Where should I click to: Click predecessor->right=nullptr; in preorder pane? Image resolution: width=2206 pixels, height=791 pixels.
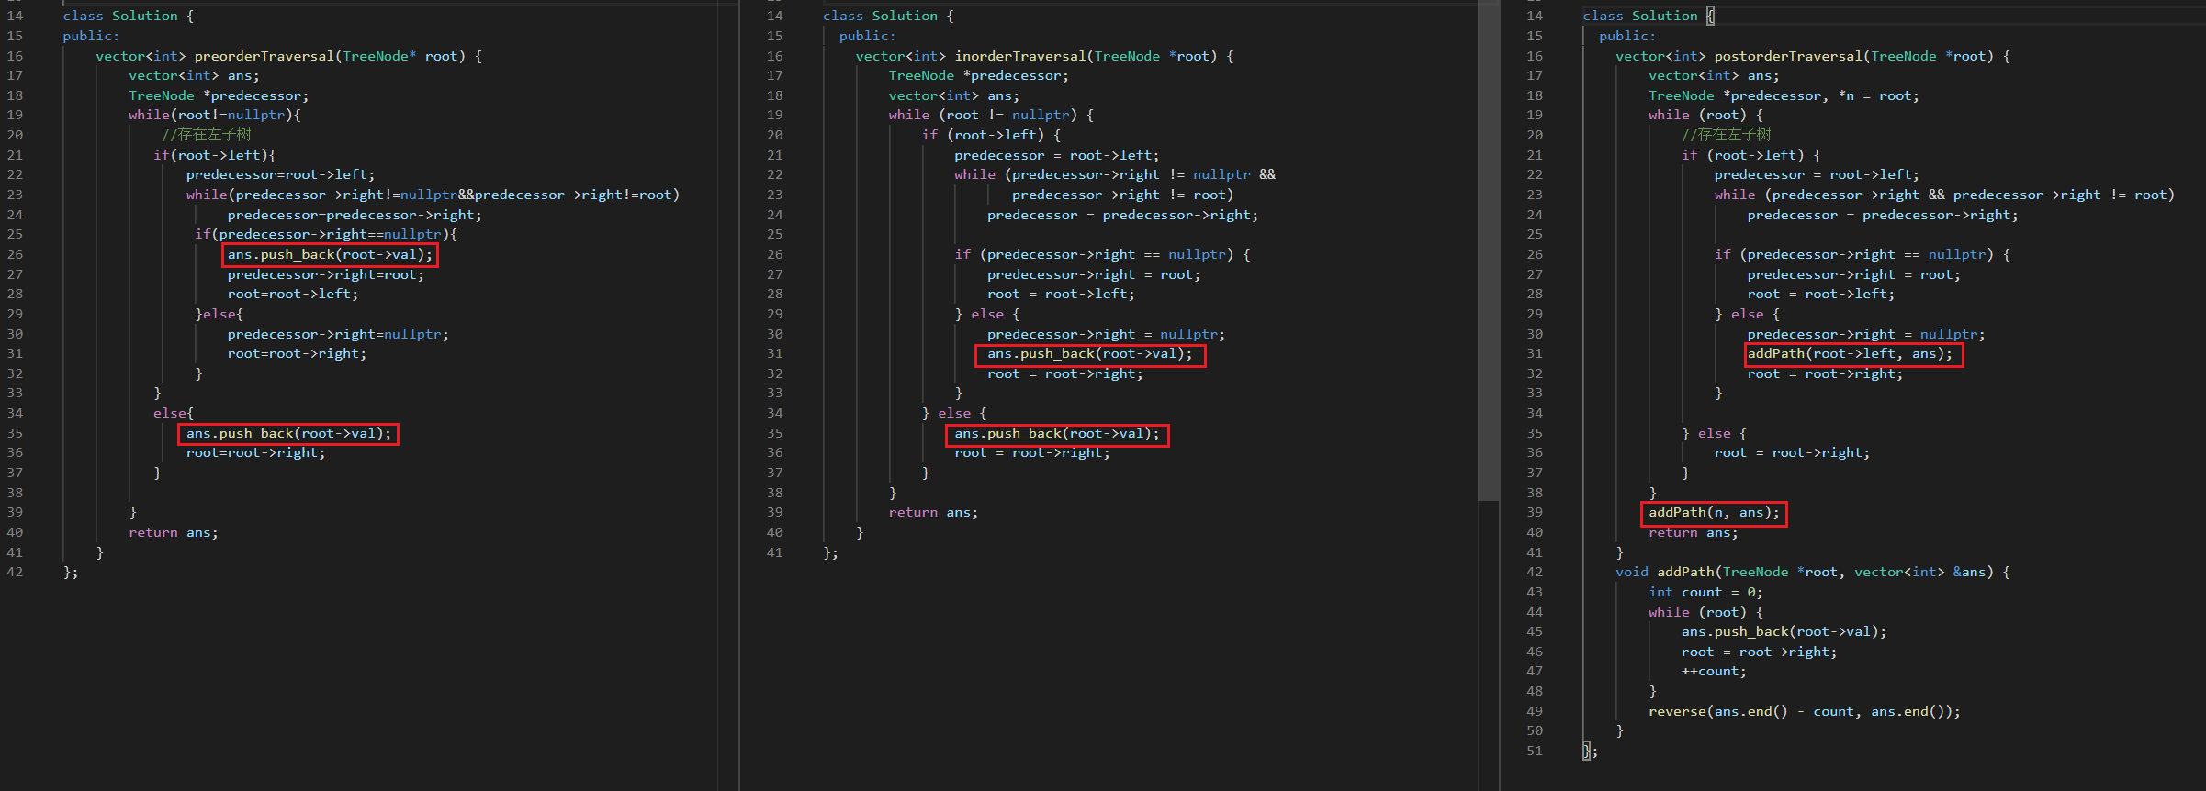(338, 335)
